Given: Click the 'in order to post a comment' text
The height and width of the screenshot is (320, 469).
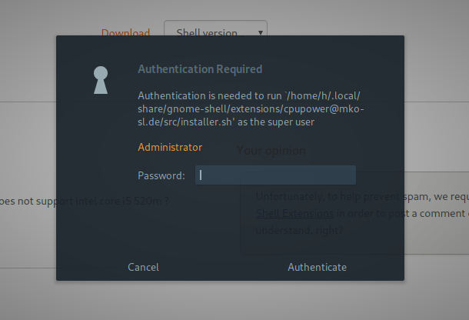Looking at the screenshot, I should [x=400, y=213].
